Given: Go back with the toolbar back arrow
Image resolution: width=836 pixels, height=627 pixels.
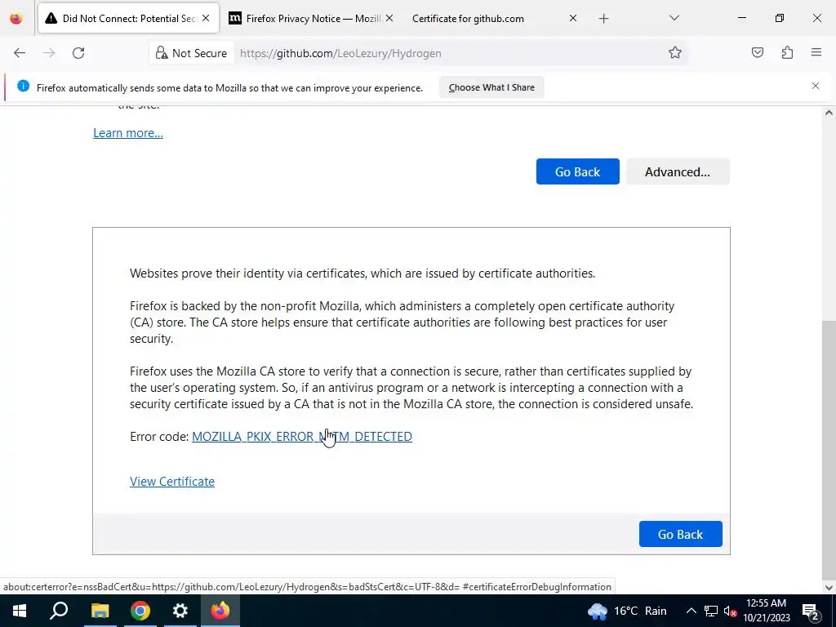Looking at the screenshot, I should tap(20, 53).
